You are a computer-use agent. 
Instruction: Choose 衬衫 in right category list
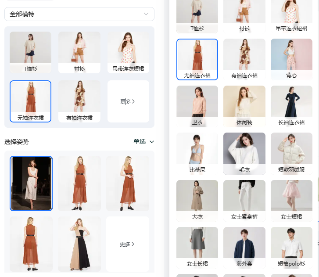(244, 16)
